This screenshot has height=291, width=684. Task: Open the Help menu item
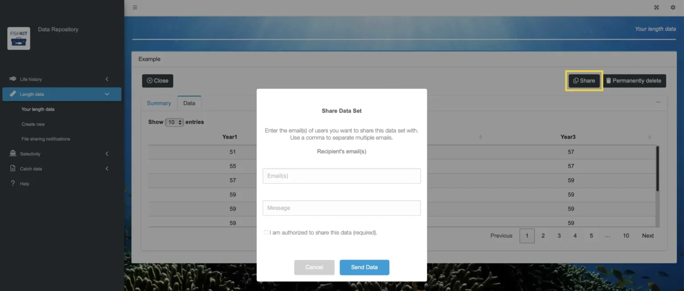(62, 184)
